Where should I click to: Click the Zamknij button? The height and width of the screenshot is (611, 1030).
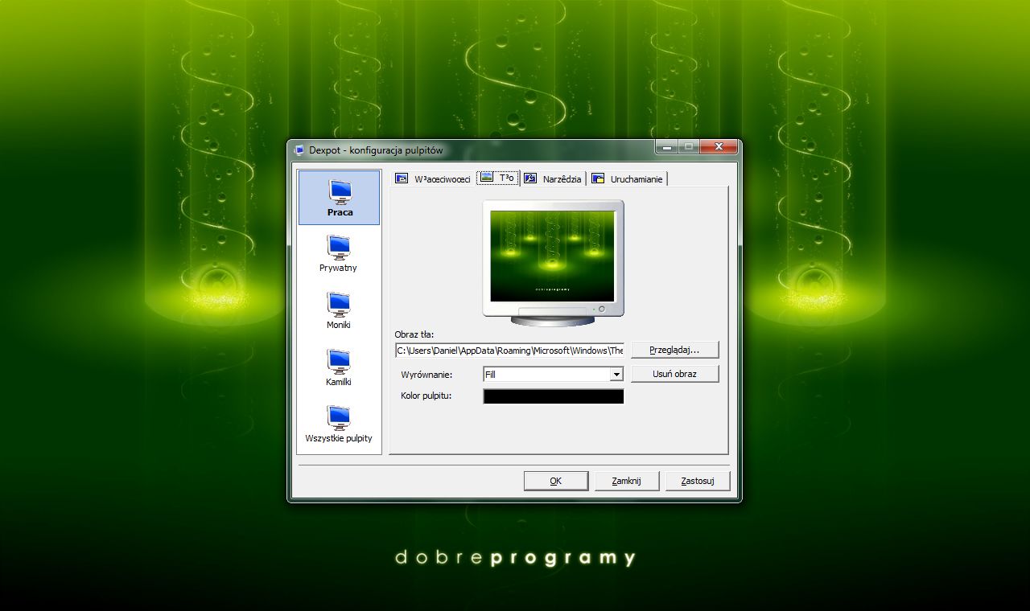pyautogui.click(x=626, y=481)
